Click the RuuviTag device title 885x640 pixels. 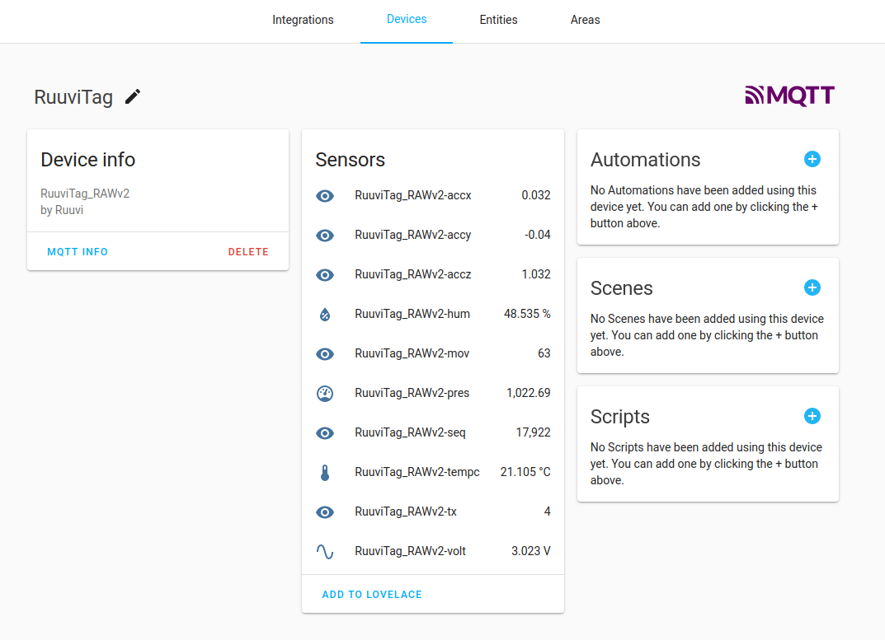point(73,97)
